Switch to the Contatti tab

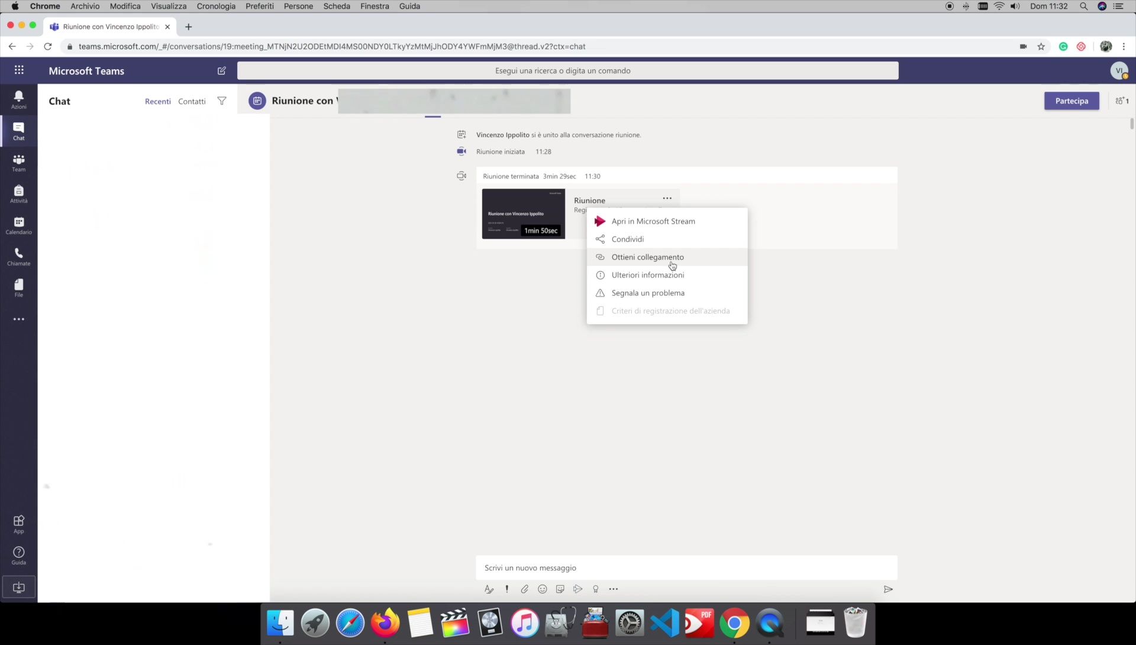tap(192, 101)
